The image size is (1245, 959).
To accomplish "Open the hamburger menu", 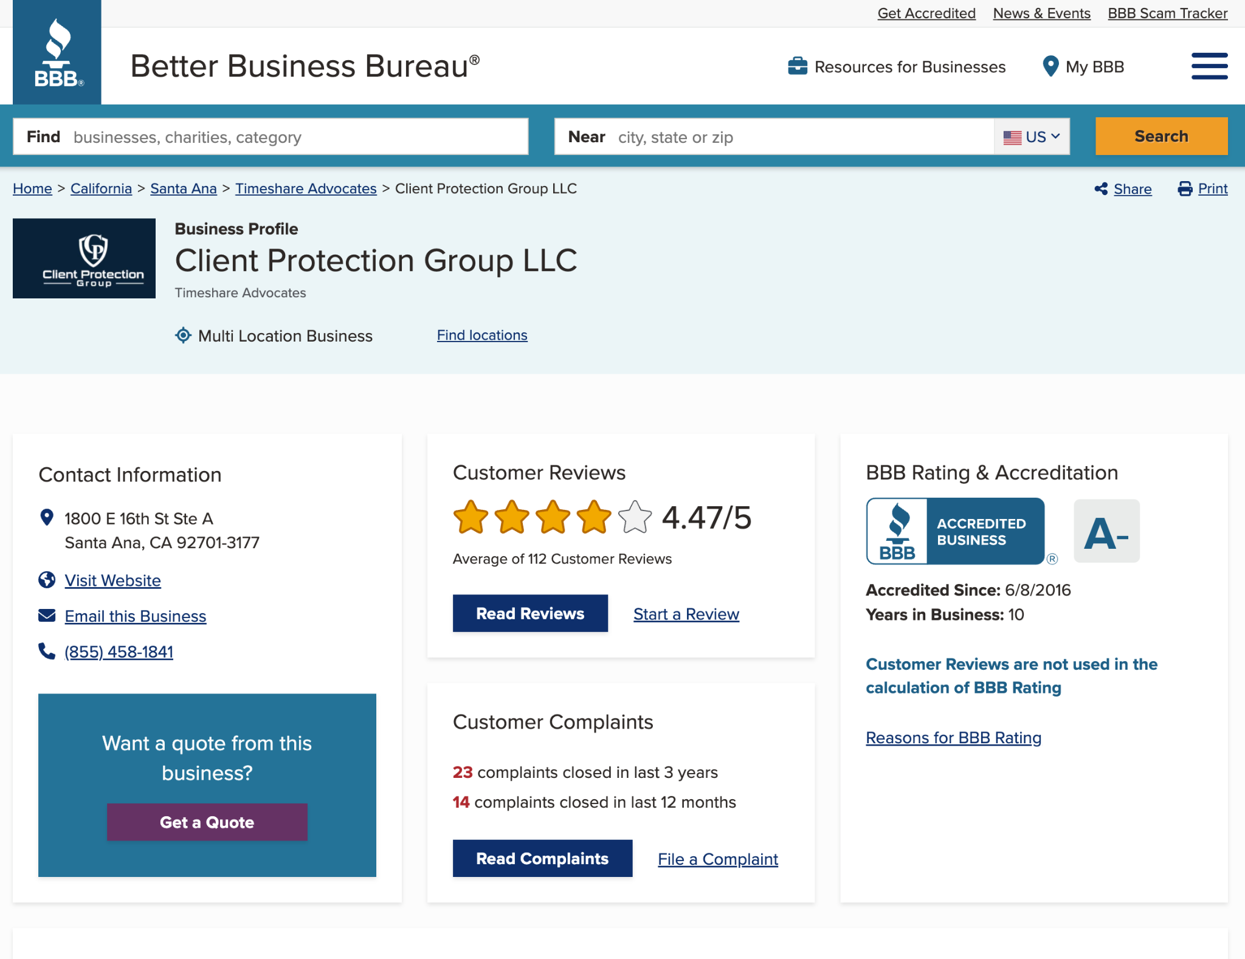I will [1209, 66].
